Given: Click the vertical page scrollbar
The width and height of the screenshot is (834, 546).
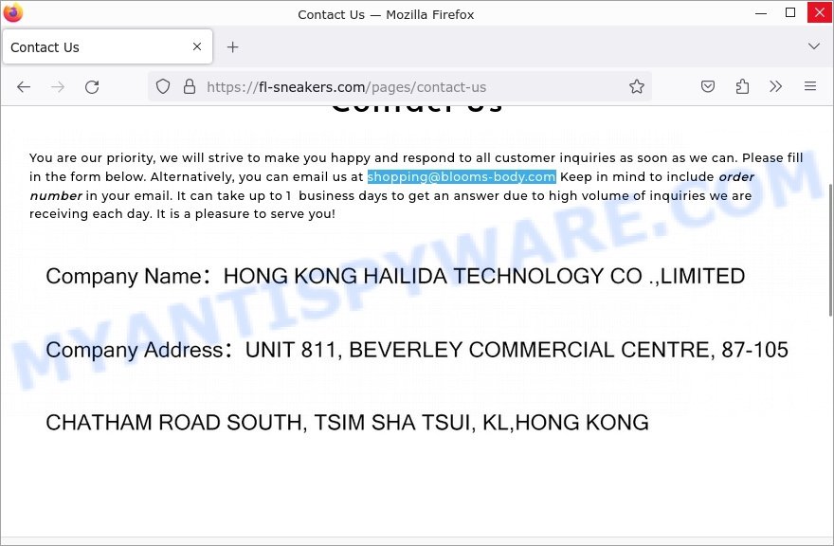Looking at the screenshot, I should pyautogui.click(x=830, y=250).
